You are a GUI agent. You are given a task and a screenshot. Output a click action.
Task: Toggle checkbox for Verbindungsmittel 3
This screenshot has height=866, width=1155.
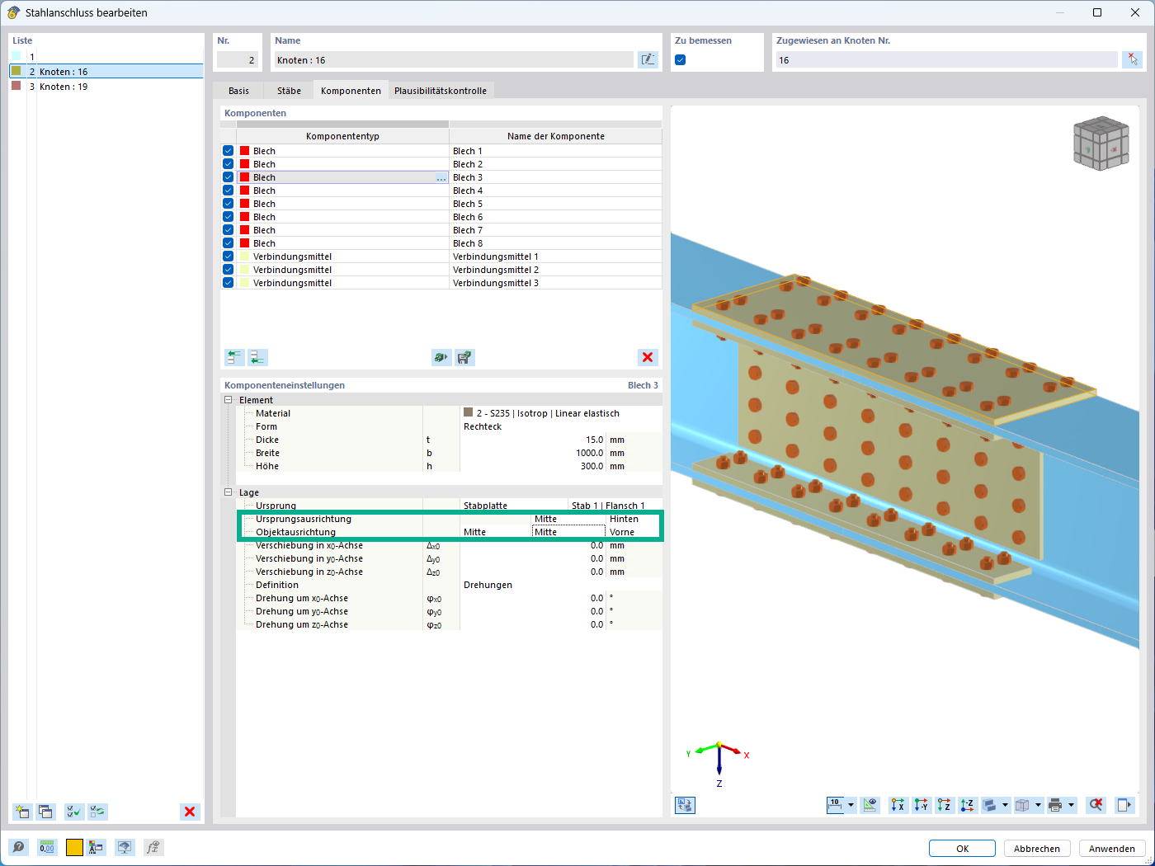[229, 283]
